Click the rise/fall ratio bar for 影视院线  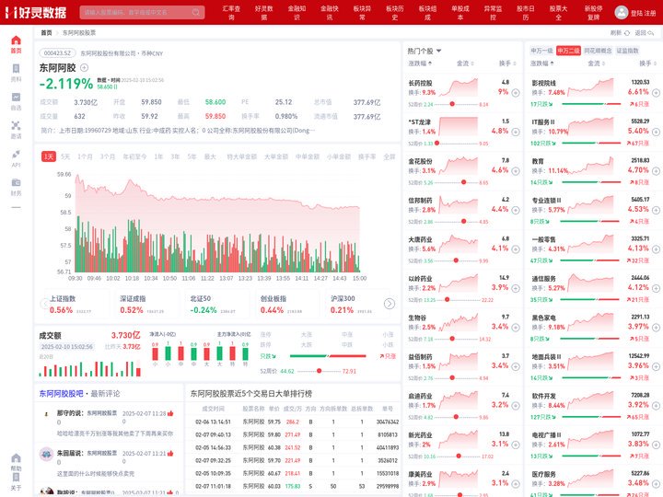pos(591,104)
